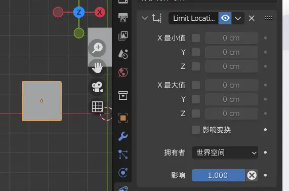This screenshot has height=191, width=289.
Task: Toggle Limit Location constraint eye visibility
Action: point(225,18)
